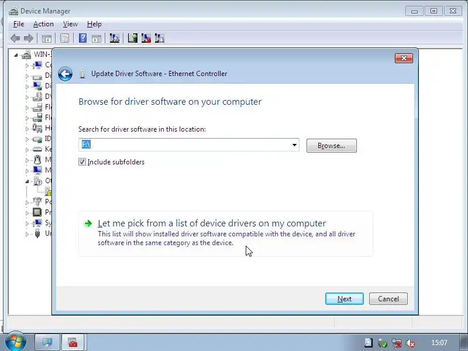Click the taskbar clock showing 15:07
The height and width of the screenshot is (351, 468).
tap(439, 343)
